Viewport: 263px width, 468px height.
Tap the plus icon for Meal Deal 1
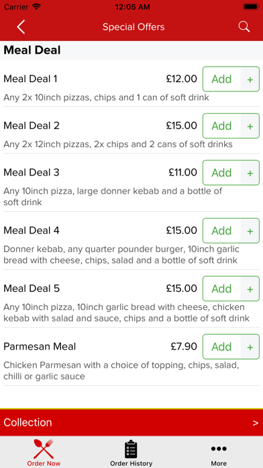click(x=250, y=79)
